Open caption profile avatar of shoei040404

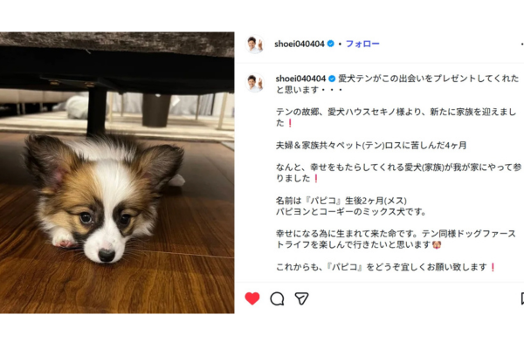point(255,83)
